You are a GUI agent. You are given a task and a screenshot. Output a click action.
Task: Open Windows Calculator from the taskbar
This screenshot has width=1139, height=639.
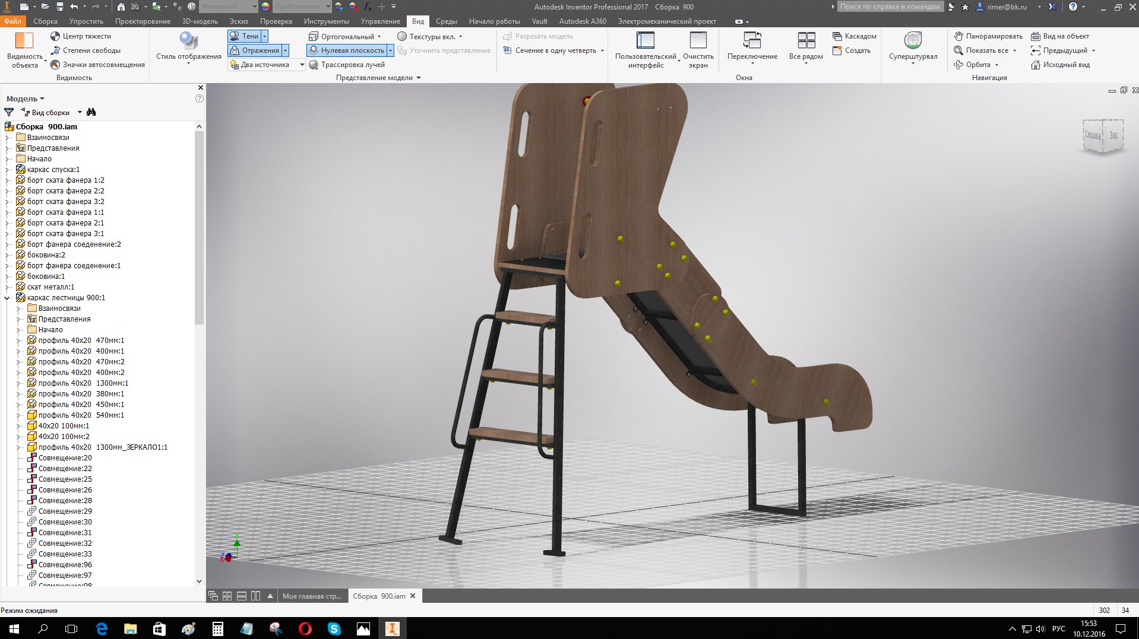217,629
